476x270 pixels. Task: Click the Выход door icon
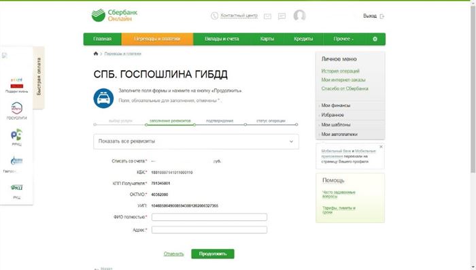tap(382, 16)
